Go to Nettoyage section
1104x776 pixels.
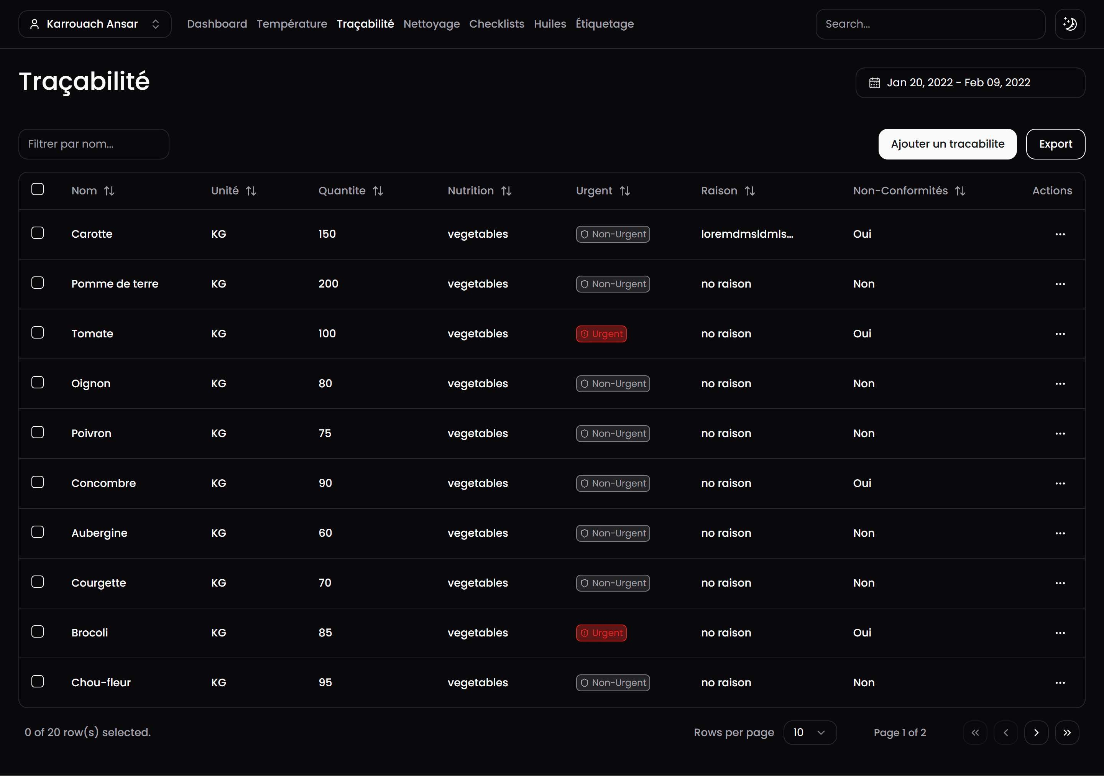coord(431,24)
